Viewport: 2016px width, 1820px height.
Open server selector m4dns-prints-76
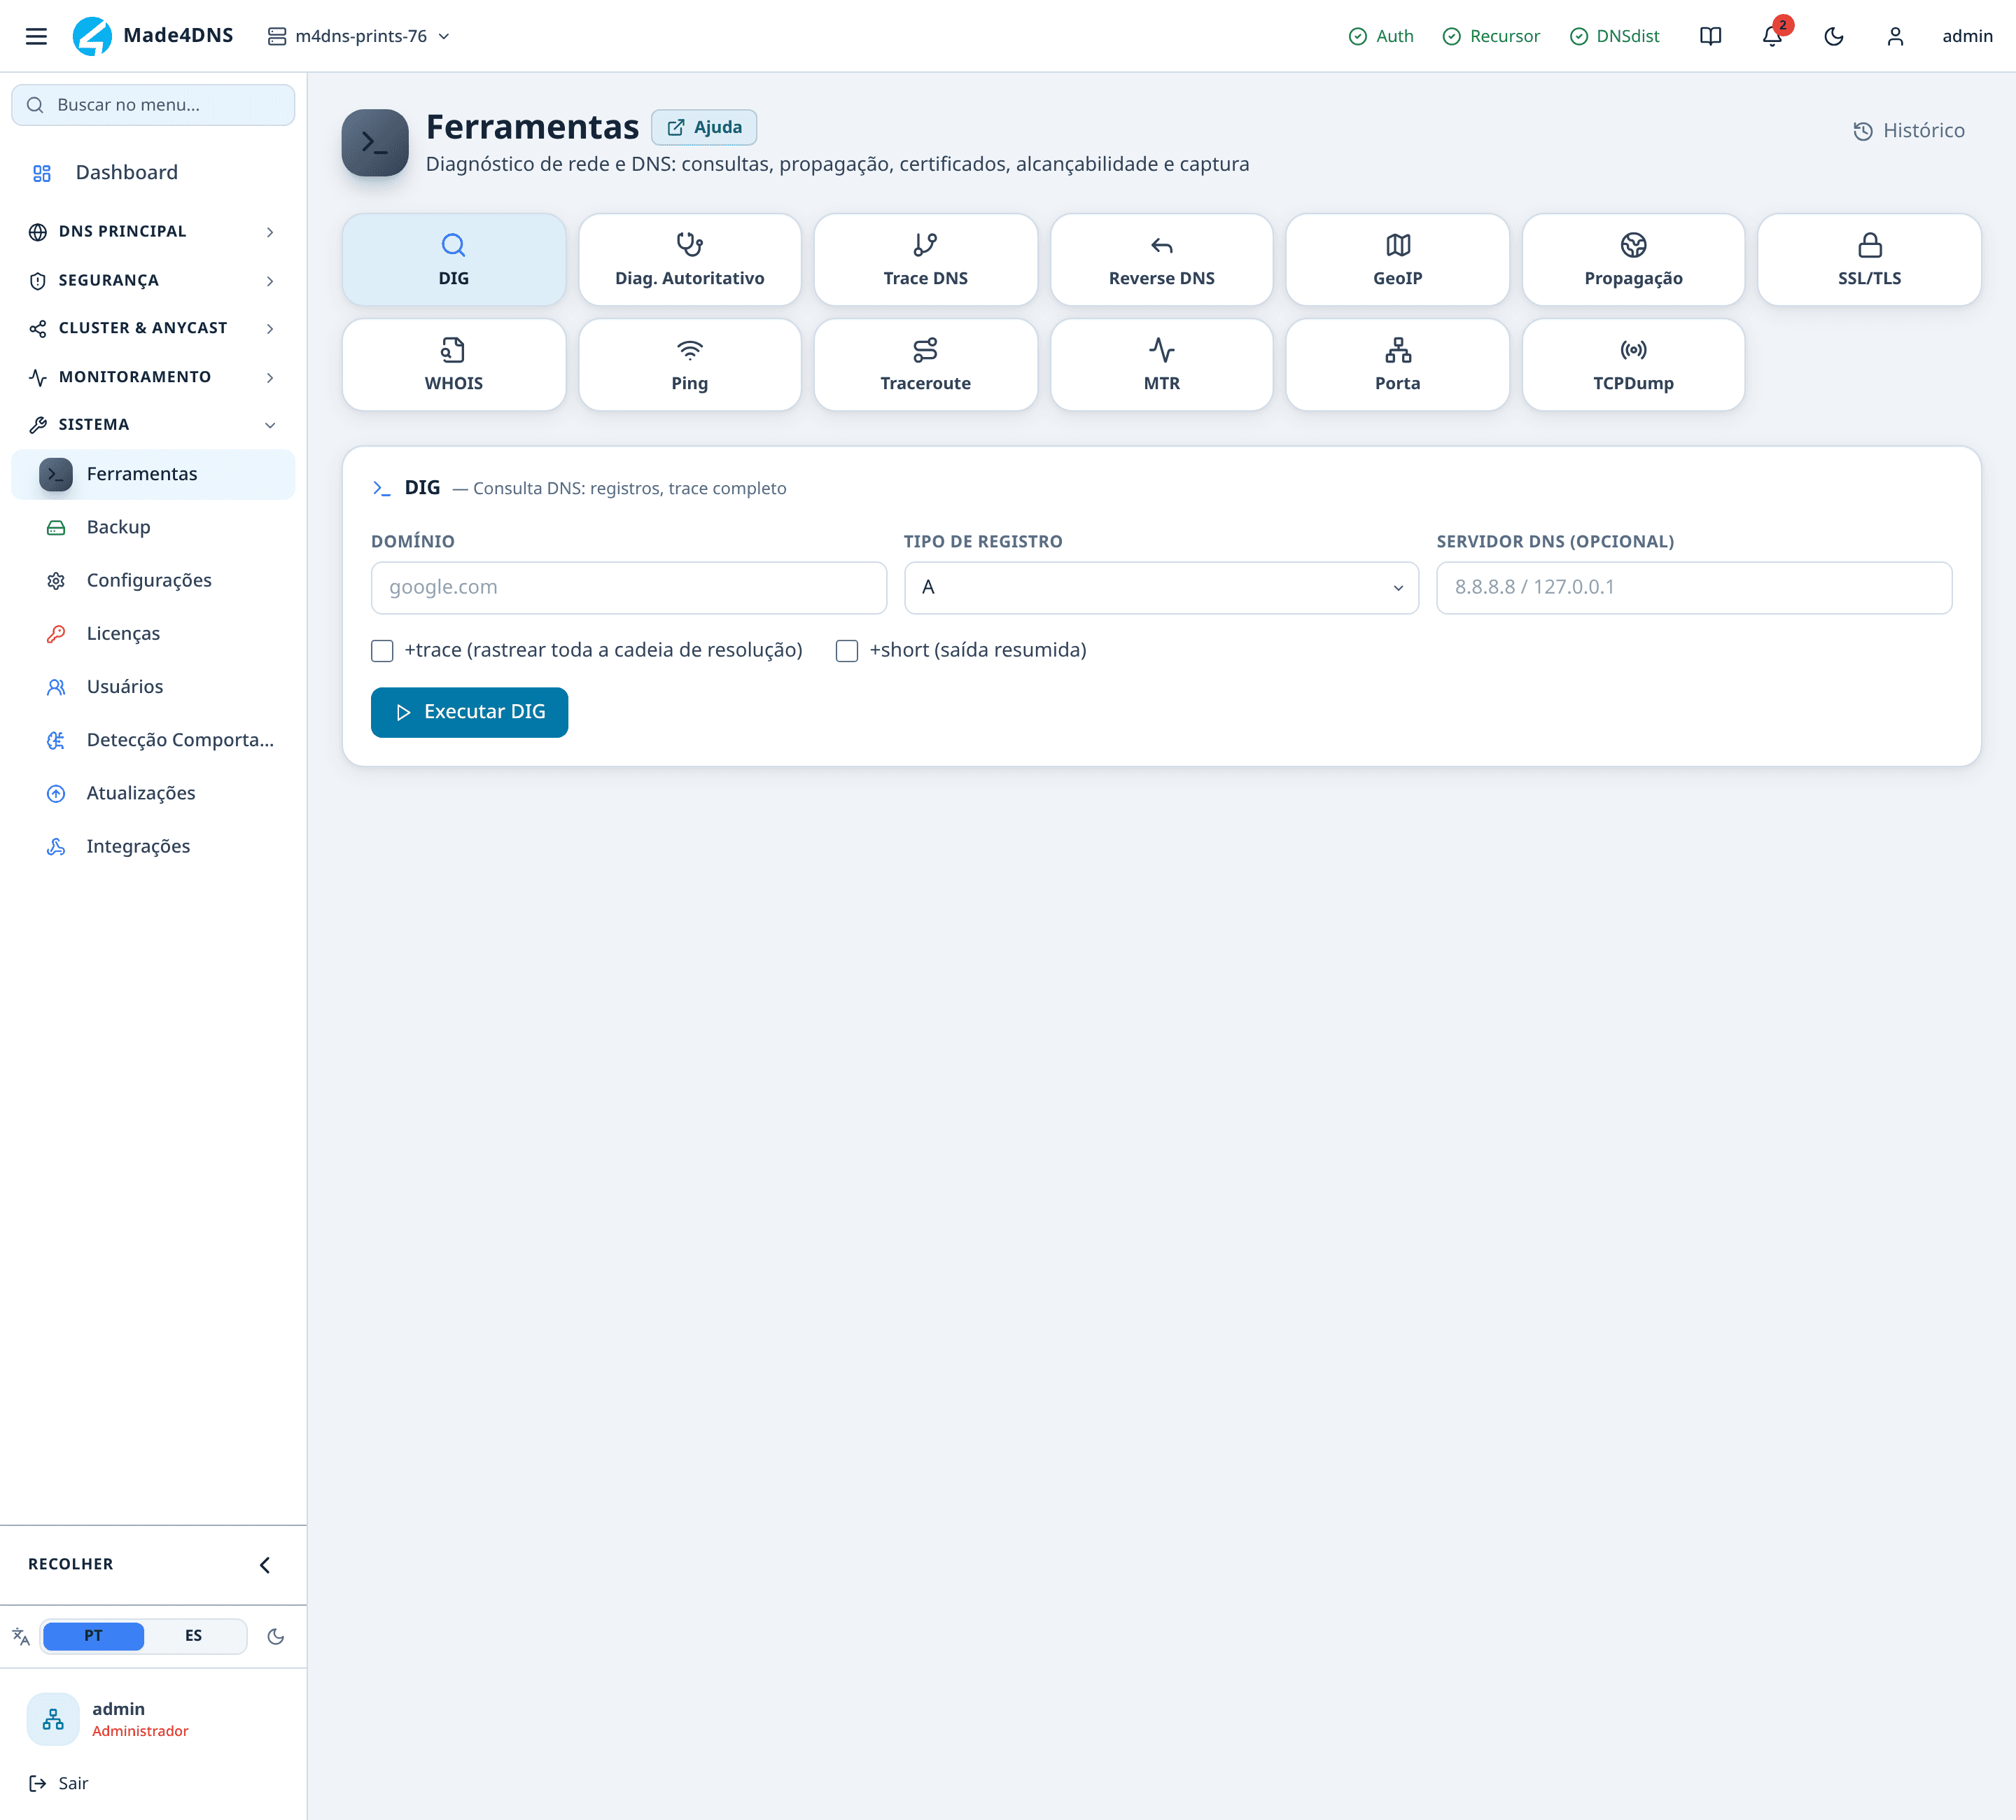[x=359, y=36]
